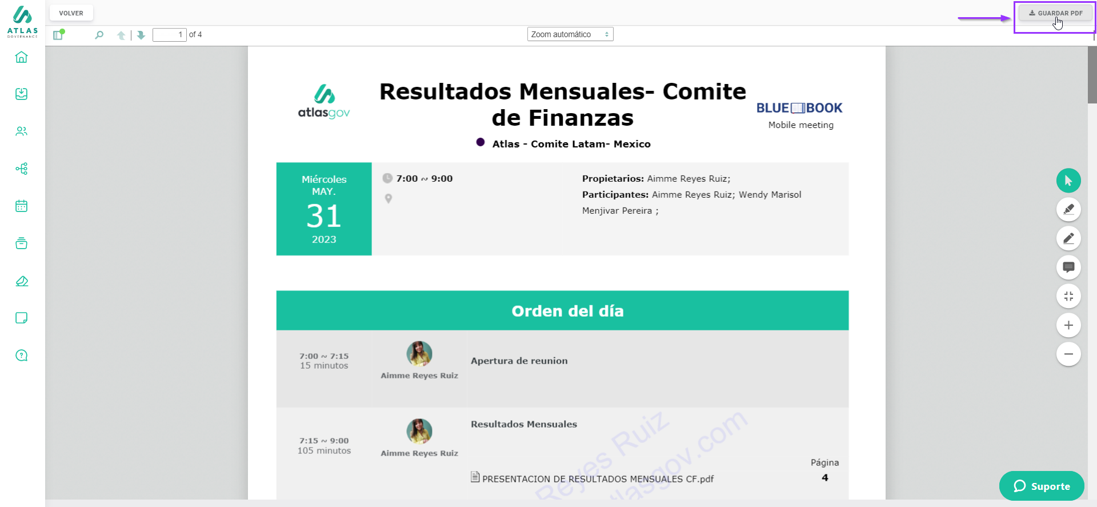This screenshot has height=507, width=1097.
Task: Click the VOLVER button
Action: tap(71, 13)
